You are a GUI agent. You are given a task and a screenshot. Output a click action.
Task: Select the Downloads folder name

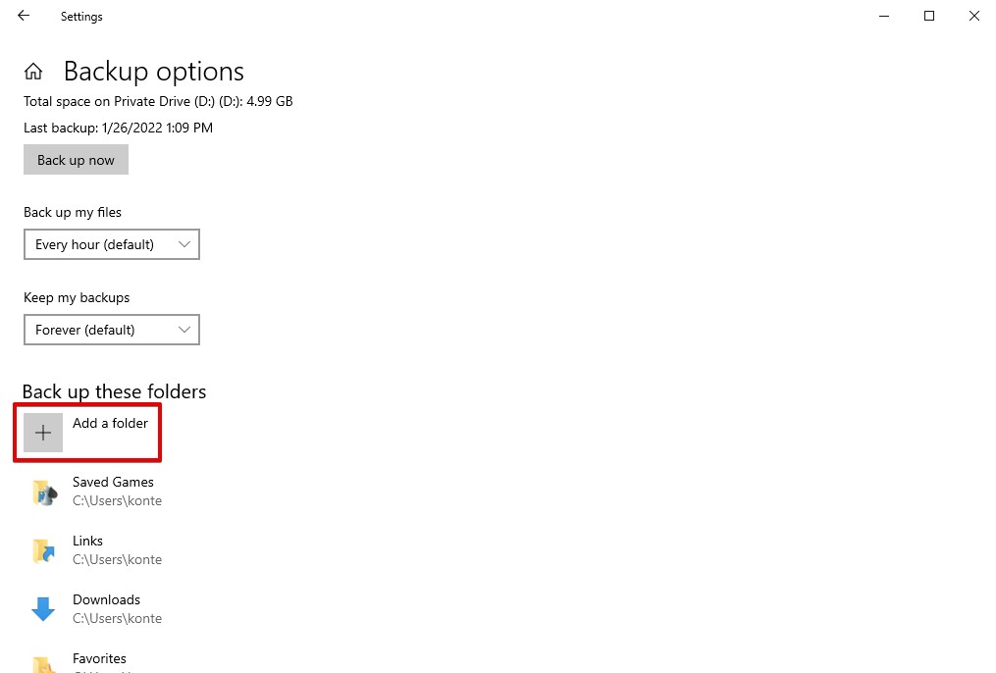click(x=106, y=599)
